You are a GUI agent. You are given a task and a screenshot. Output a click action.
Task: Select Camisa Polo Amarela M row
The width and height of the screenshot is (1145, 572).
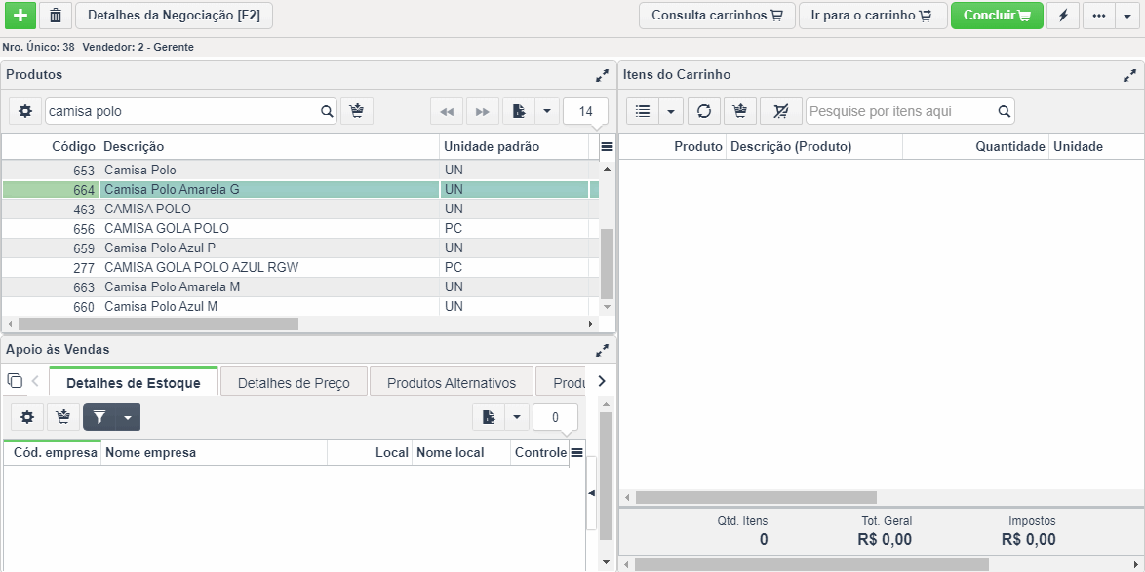(x=300, y=287)
